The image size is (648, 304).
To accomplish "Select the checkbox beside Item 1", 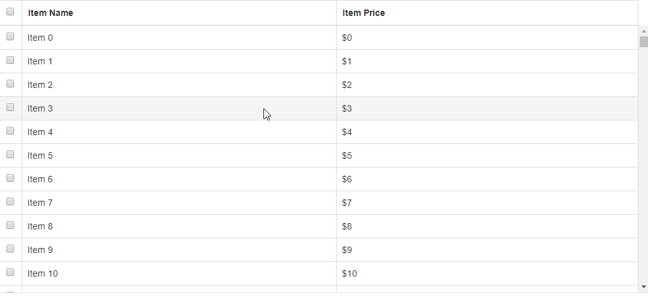I will click(x=10, y=61).
